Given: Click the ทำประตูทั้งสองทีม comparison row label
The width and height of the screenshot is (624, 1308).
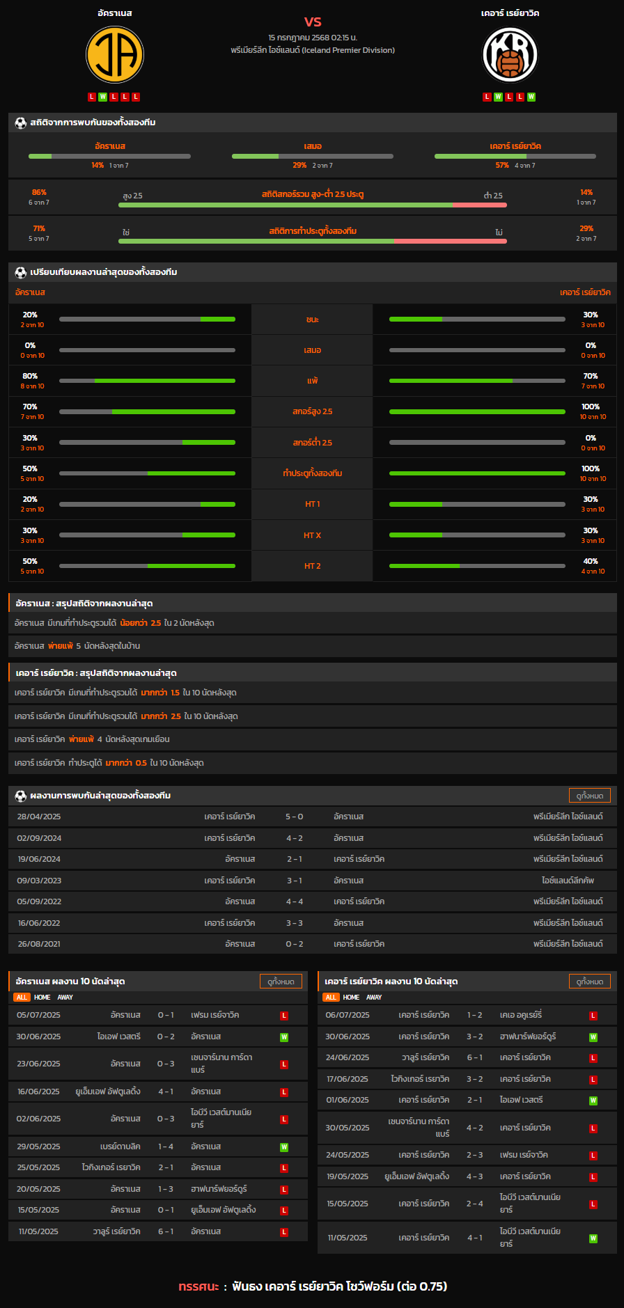Looking at the screenshot, I should [x=313, y=473].
